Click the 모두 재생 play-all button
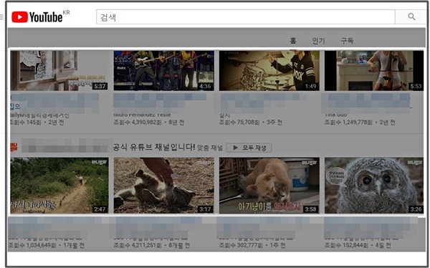Image resolution: width=430 pixels, height=268 pixels. click(249, 148)
